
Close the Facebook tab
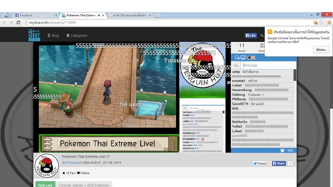coord(56,15)
